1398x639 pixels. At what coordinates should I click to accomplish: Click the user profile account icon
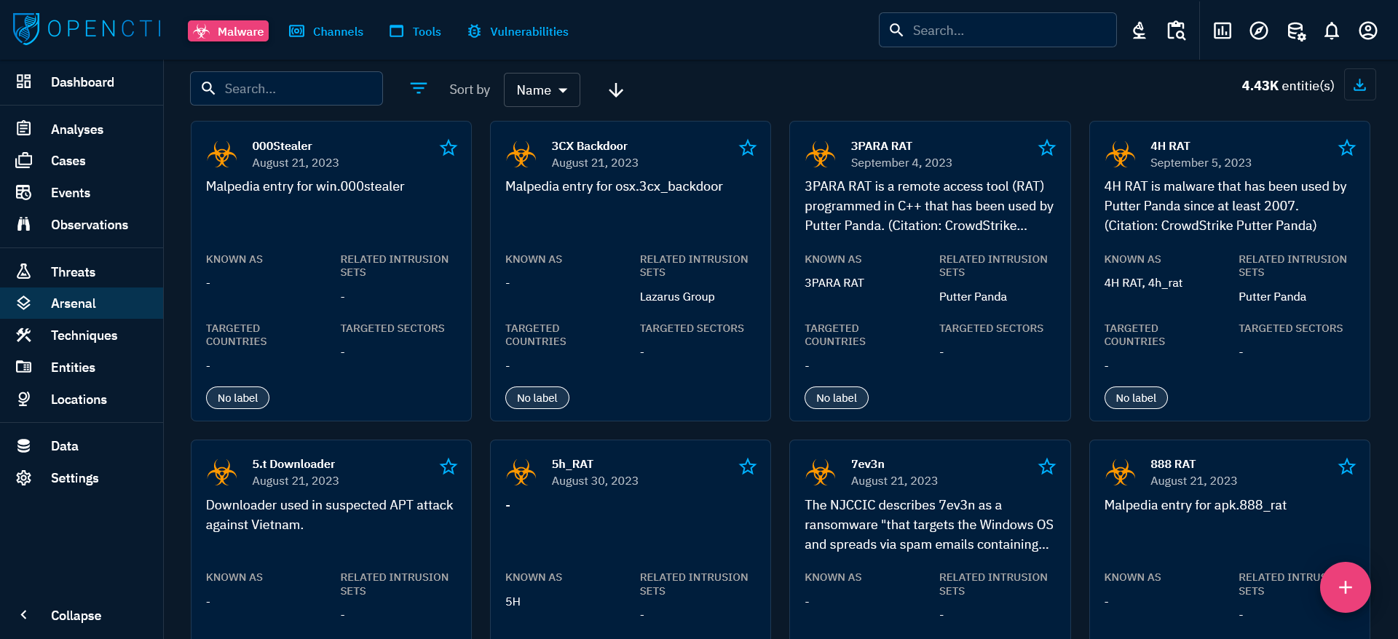[x=1367, y=31]
